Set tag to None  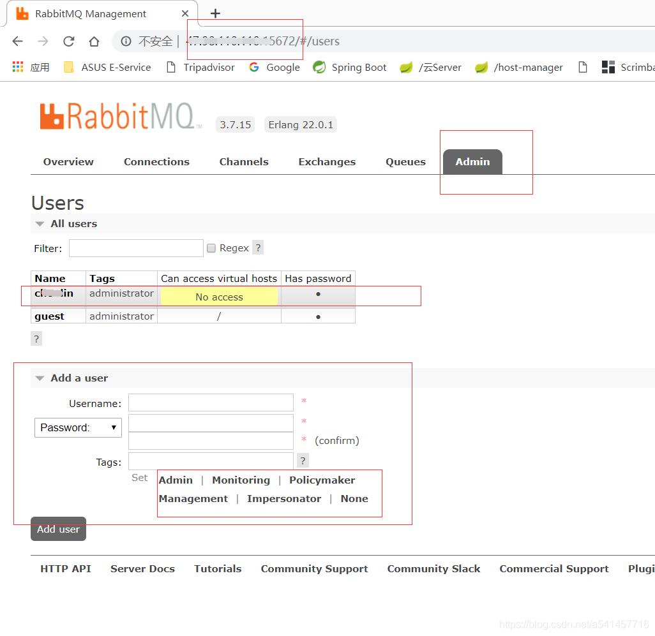click(354, 499)
